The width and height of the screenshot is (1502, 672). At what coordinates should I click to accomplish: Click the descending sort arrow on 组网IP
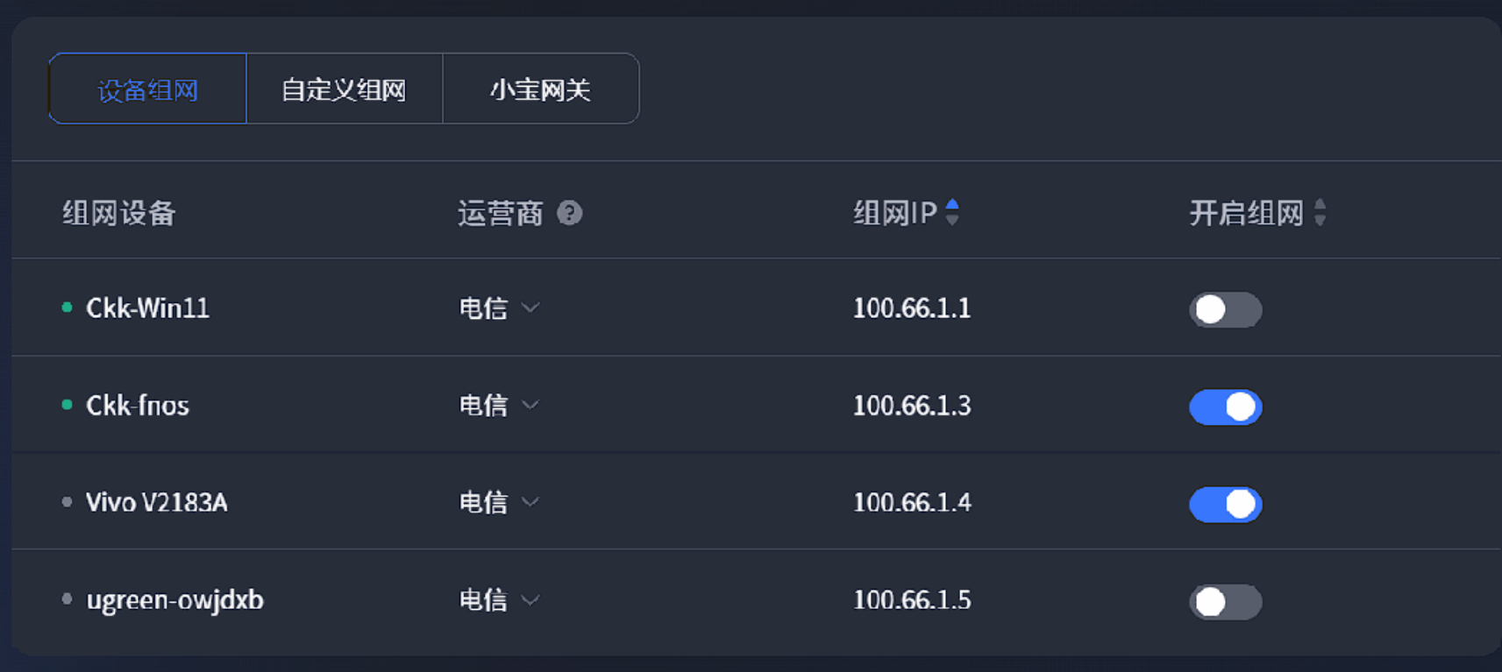tap(953, 220)
